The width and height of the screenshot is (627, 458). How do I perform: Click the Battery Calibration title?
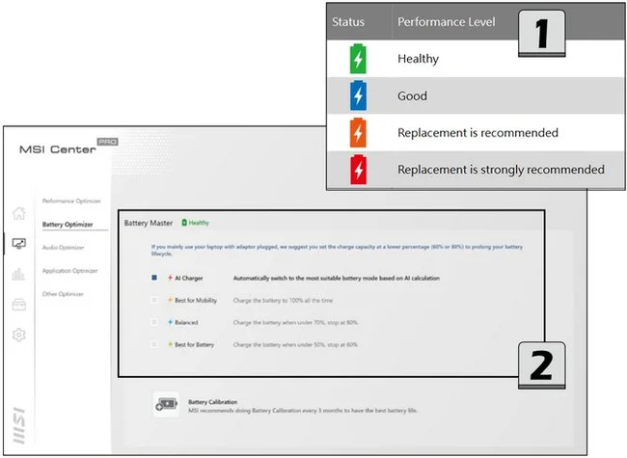pyautogui.click(x=213, y=402)
